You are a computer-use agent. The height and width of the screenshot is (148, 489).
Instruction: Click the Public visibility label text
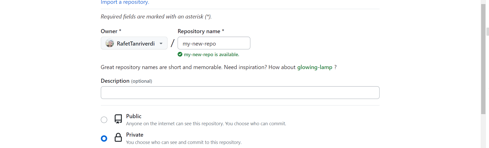(x=134, y=116)
